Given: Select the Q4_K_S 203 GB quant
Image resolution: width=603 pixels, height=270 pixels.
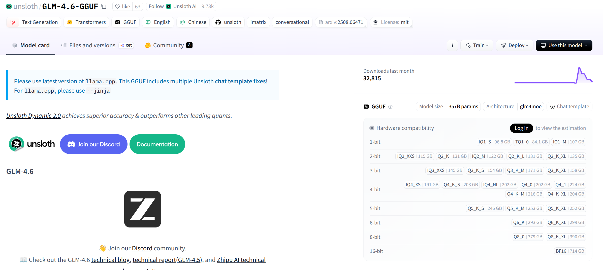Looking at the screenshot, I should [x=461, y=185].
